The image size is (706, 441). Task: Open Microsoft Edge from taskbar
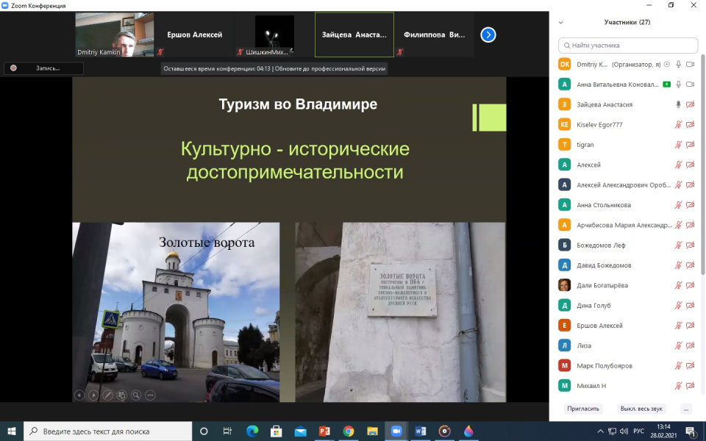click(x=252, y=431)
